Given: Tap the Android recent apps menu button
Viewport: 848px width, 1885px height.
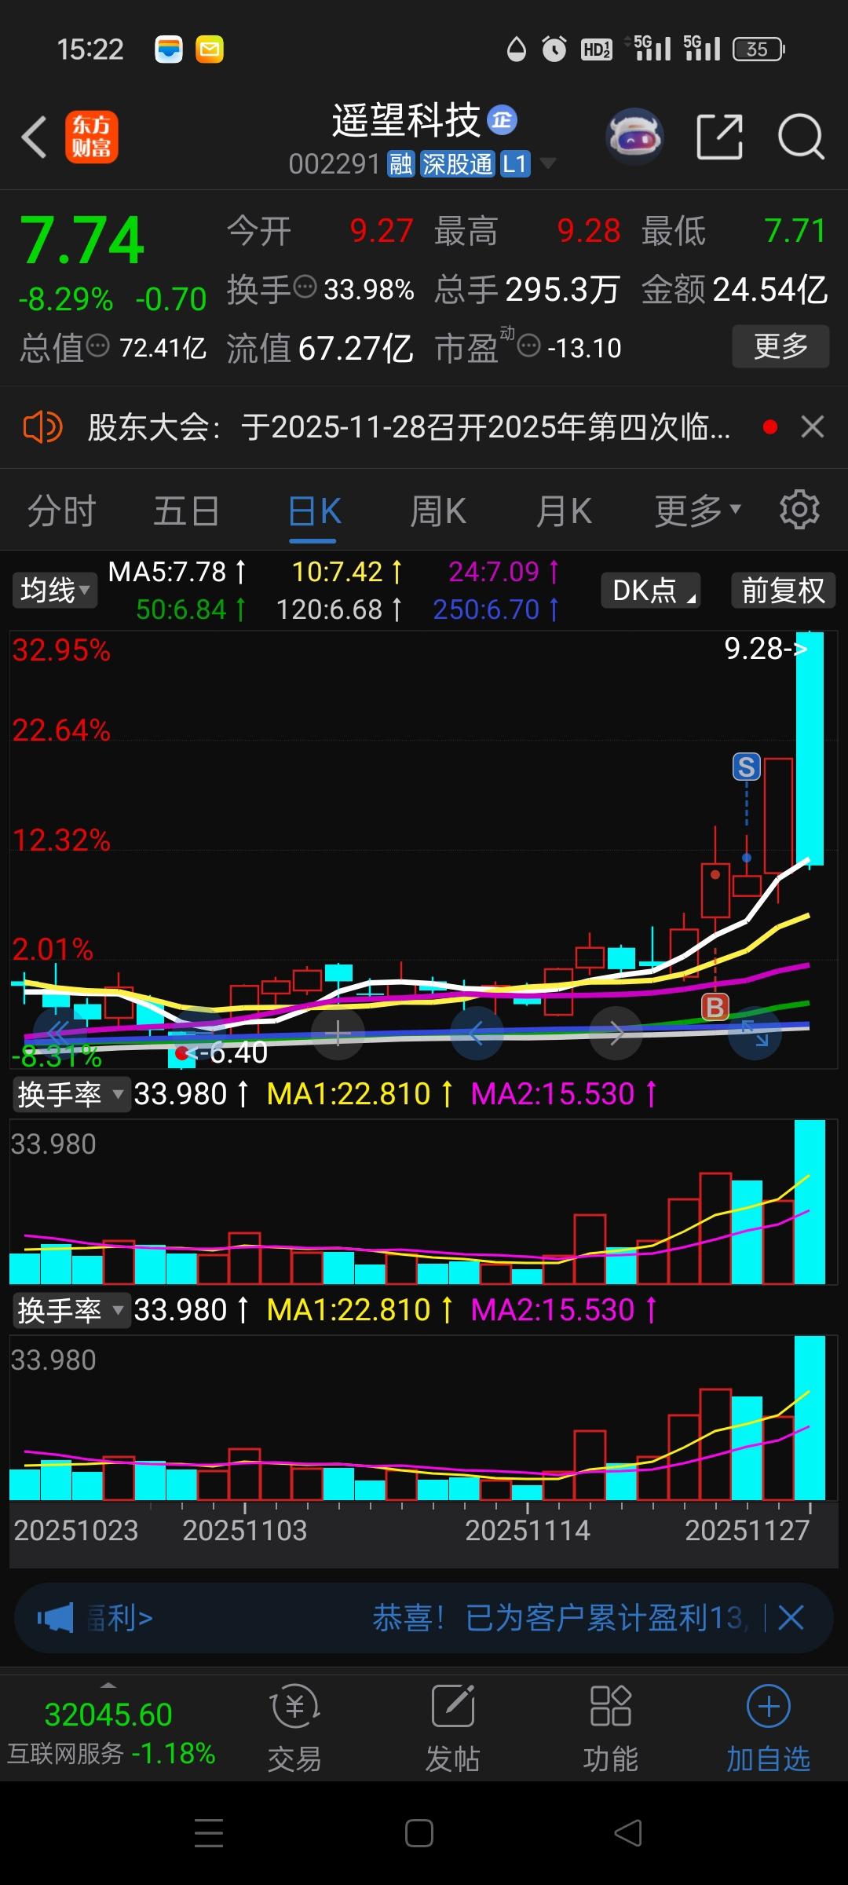Looking at the screenshot, I should pyautogui.click(x=209, y=1833).
